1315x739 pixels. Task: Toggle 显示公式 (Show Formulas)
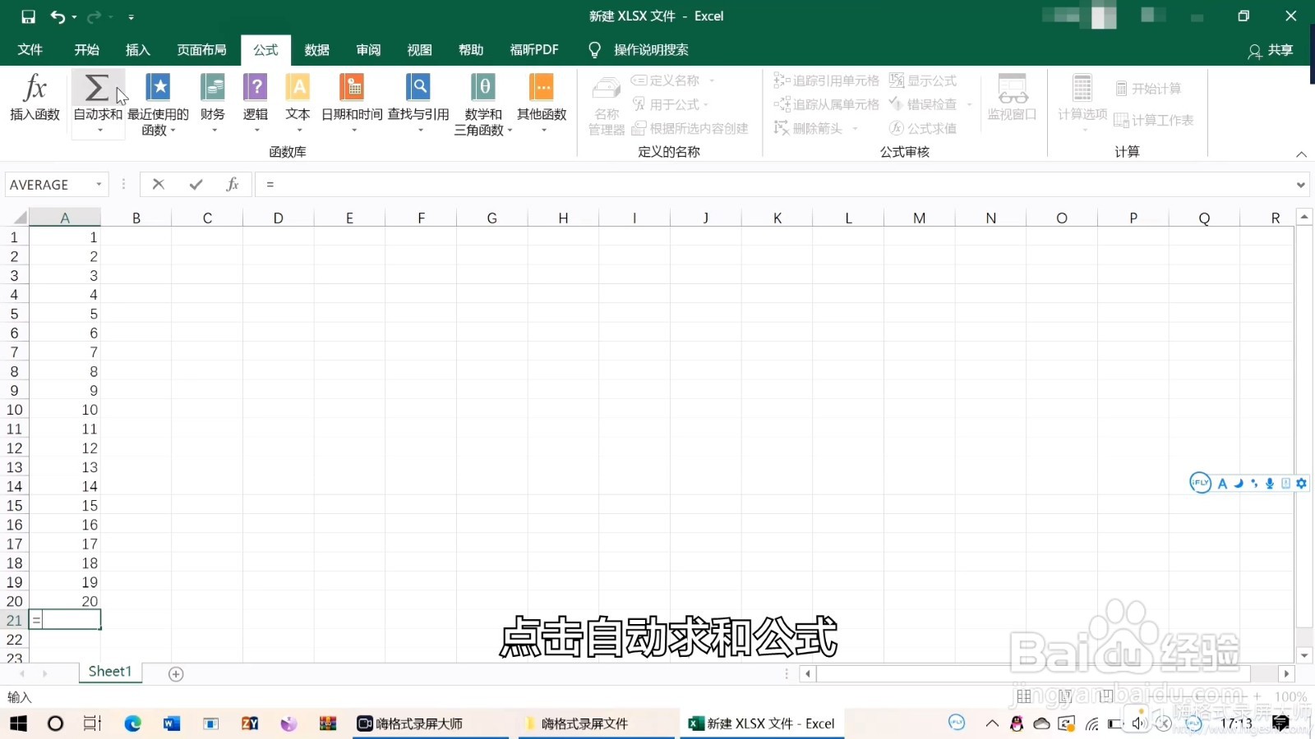tap(924, 80)
